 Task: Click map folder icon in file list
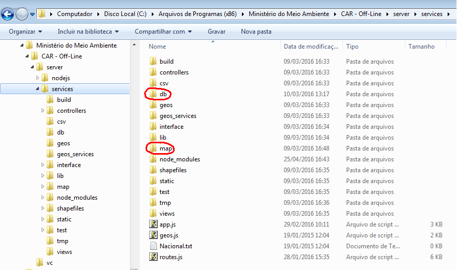tap(153, 148)
